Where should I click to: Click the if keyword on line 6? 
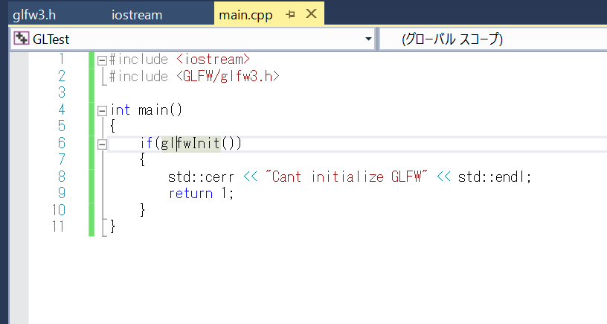(147, 144)
